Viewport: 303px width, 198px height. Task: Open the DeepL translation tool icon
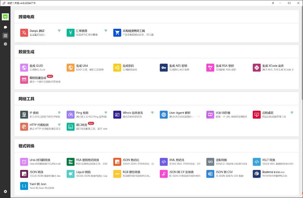(x=24, y=33)
